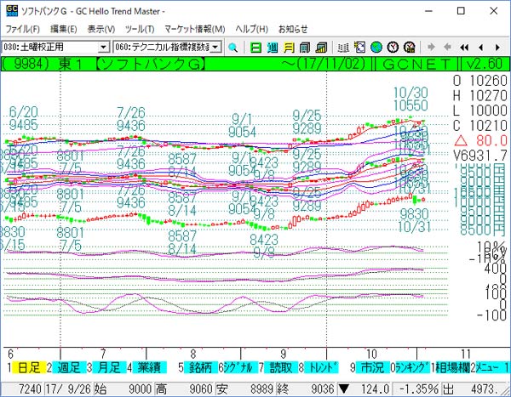
Task: Switch to daily chart with 日 icon
Action: point(255,48)
